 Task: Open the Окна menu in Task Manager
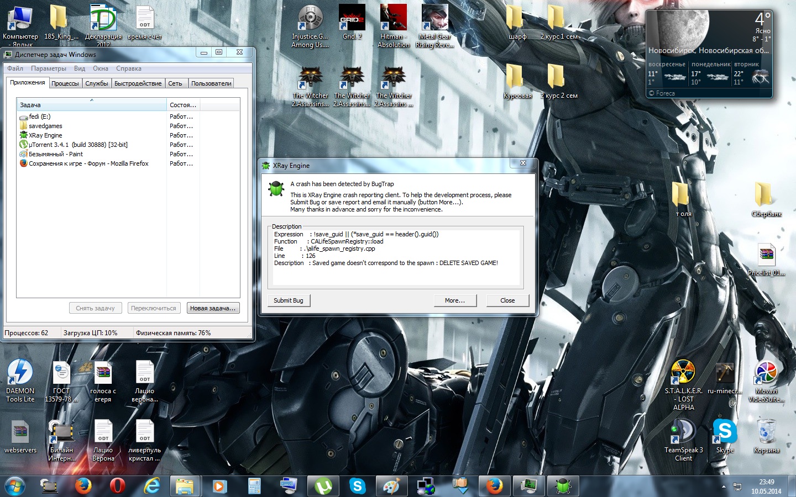(x=101, y=68)
